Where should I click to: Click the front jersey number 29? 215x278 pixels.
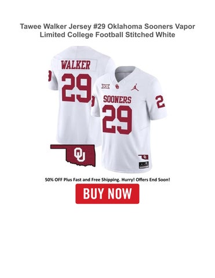point(117,119)
